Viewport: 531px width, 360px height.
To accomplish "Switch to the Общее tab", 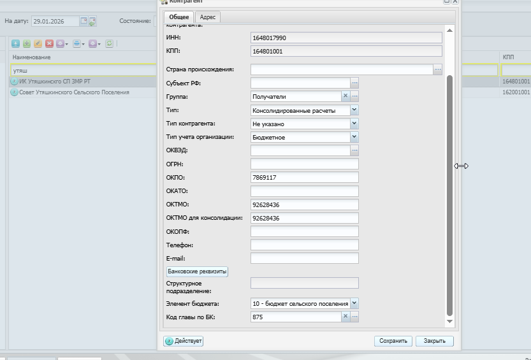I will point(178,17).
